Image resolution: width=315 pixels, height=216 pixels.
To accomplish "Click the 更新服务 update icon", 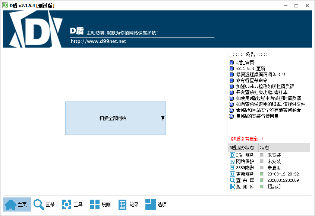I will tap(233, 174).
